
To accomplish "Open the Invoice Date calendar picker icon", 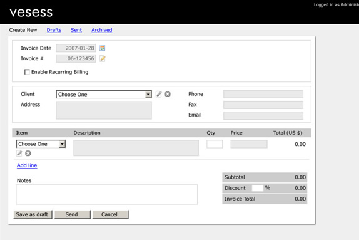I will coord(102,48).
